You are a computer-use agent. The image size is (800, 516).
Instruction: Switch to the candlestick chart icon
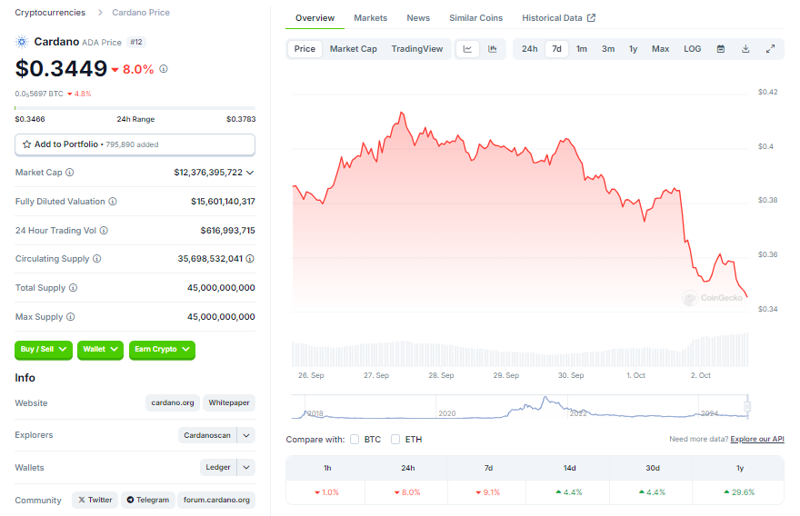click(x=492, y=49)
